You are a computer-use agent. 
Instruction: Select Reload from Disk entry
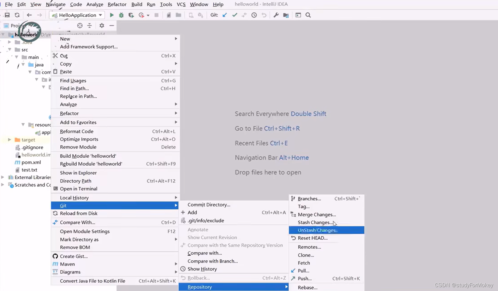tap(115, 213)
